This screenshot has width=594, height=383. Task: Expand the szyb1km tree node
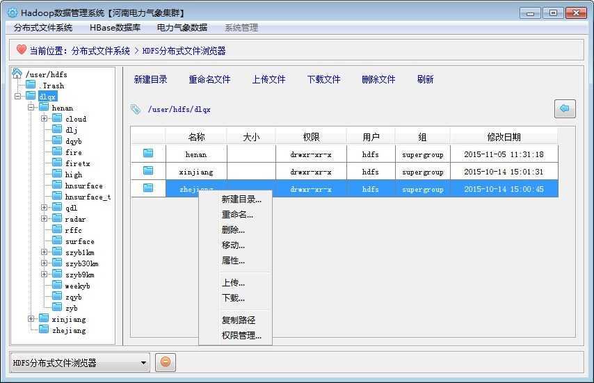point(45,252)
